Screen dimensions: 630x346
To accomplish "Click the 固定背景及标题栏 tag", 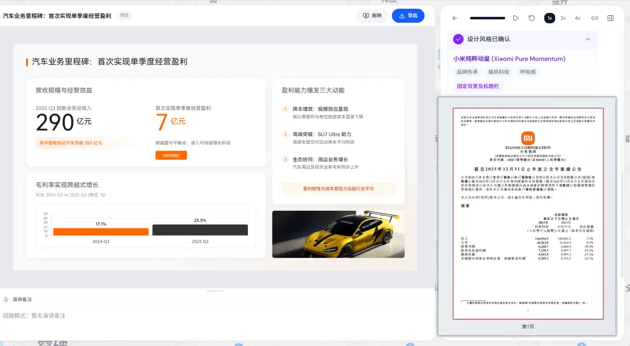I will 478,86.
